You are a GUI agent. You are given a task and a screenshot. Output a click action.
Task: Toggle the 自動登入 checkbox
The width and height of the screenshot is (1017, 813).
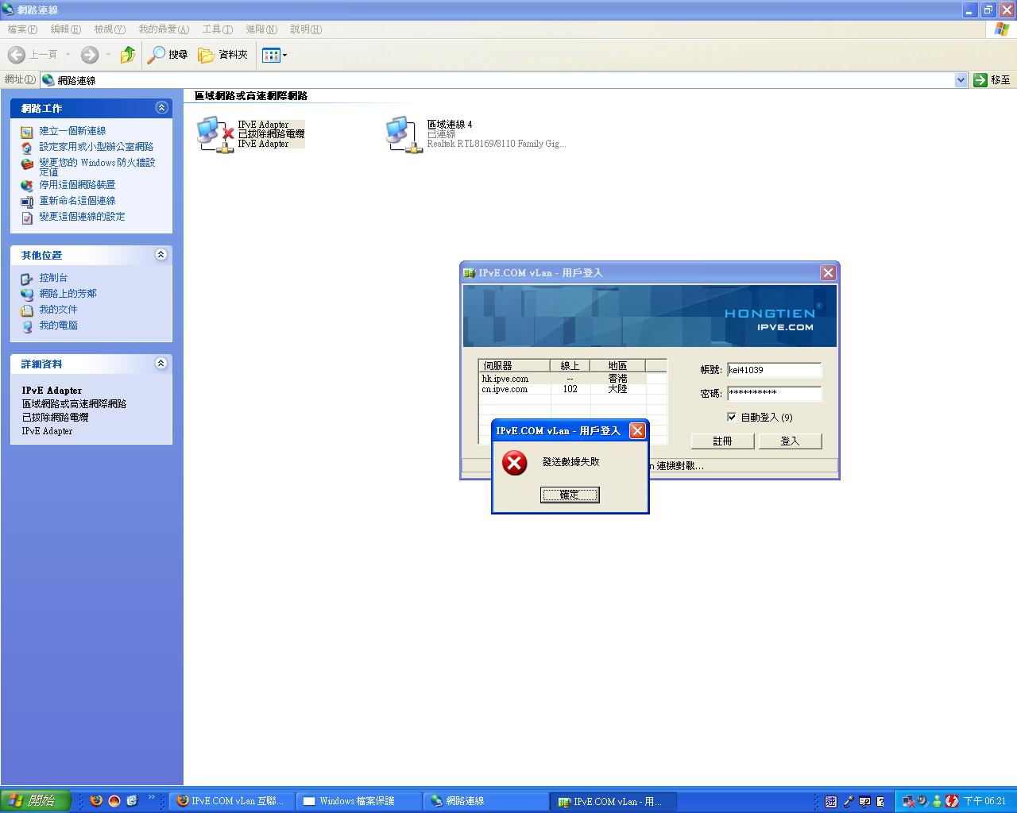[732, 417]
